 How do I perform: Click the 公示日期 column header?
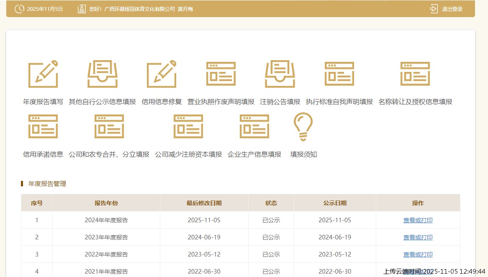[x=335, y=203]
